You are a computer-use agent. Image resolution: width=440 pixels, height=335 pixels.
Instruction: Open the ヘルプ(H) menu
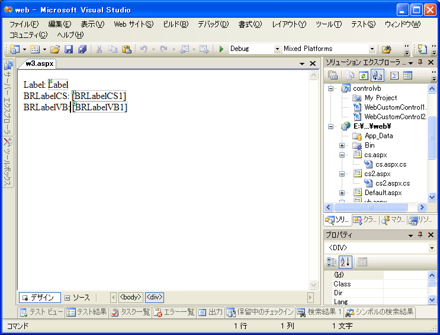point(70,35)
